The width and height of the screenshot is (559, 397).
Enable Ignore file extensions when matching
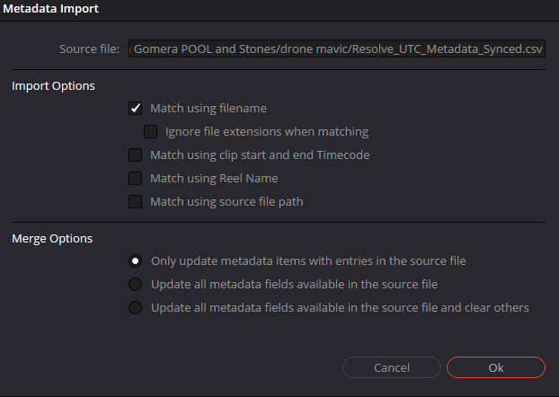coord(151,132)
